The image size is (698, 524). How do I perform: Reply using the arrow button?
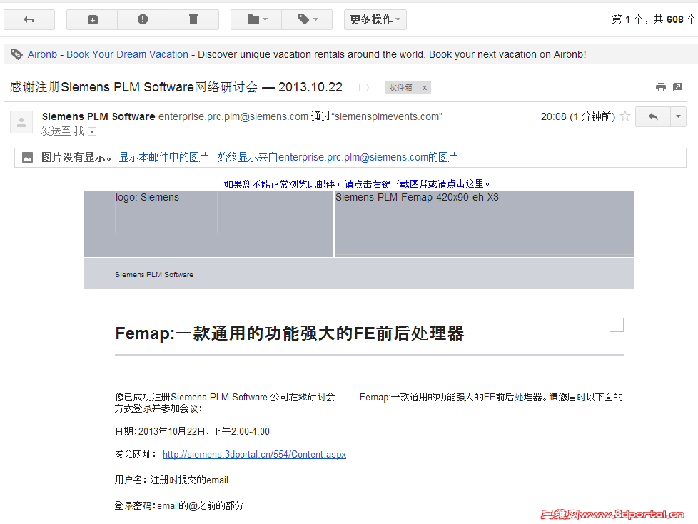(x=653, y=116)
